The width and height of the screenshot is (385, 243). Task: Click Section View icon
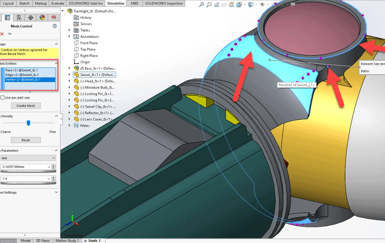pos(224,5)
